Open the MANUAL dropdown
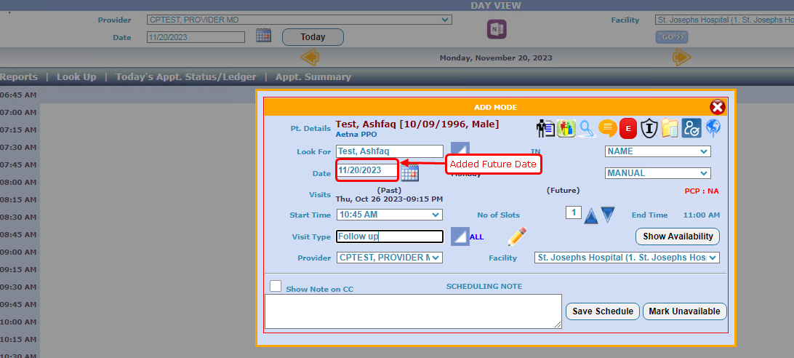The height and width of the screenshot is (358, 794). (657, 173)
